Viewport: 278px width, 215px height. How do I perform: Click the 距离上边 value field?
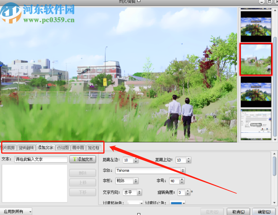(x=181, y=160)
